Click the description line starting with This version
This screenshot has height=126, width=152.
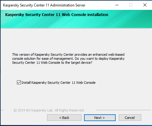[68, 55]
